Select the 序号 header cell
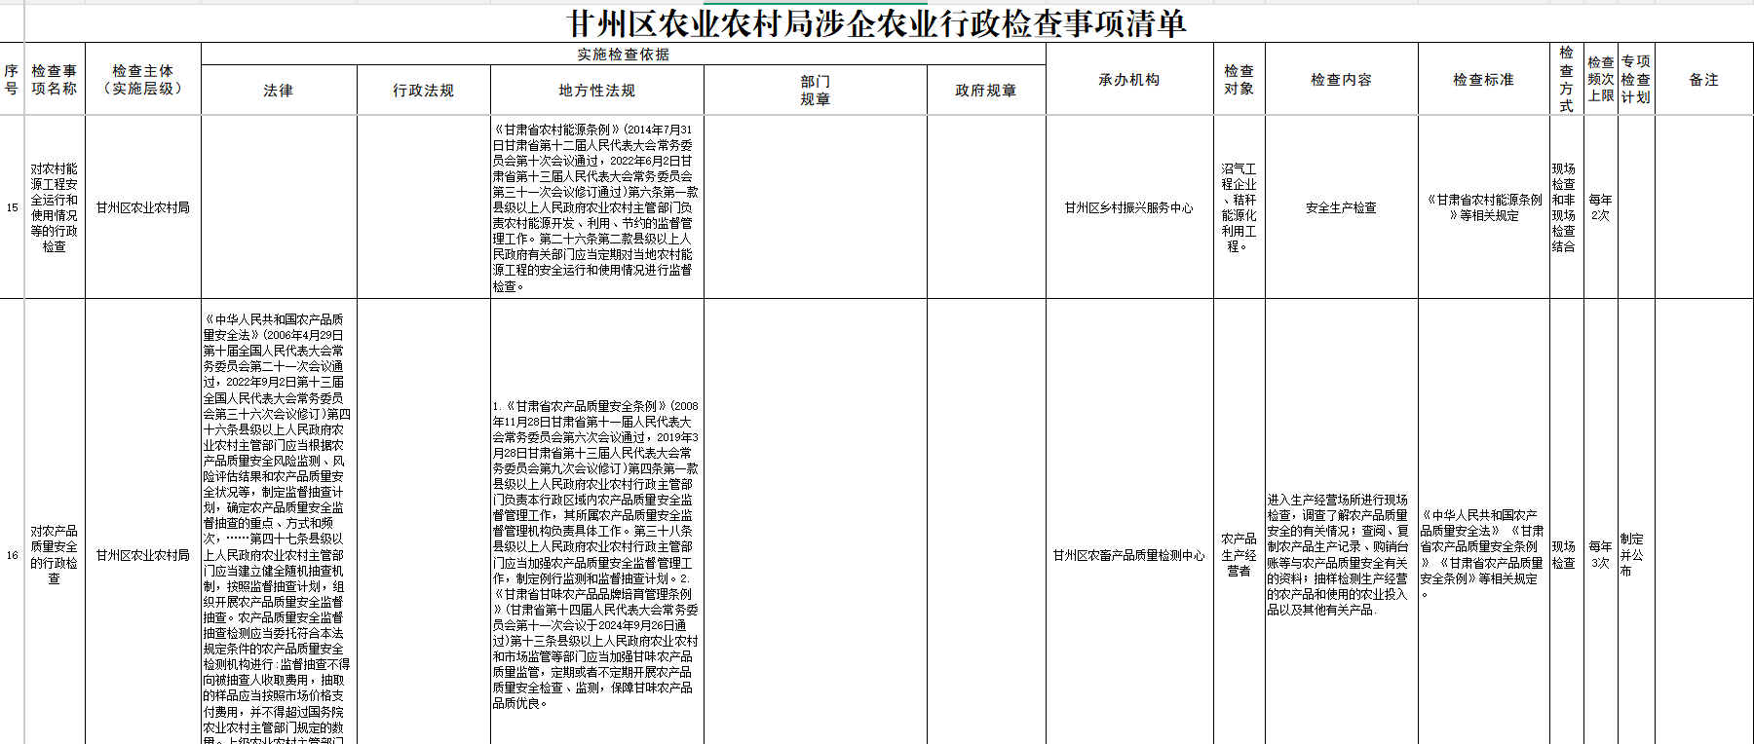 12,80
